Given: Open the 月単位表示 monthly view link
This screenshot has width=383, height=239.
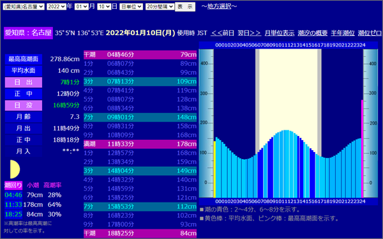Looking at the screenshot, I should pos(280,33).
